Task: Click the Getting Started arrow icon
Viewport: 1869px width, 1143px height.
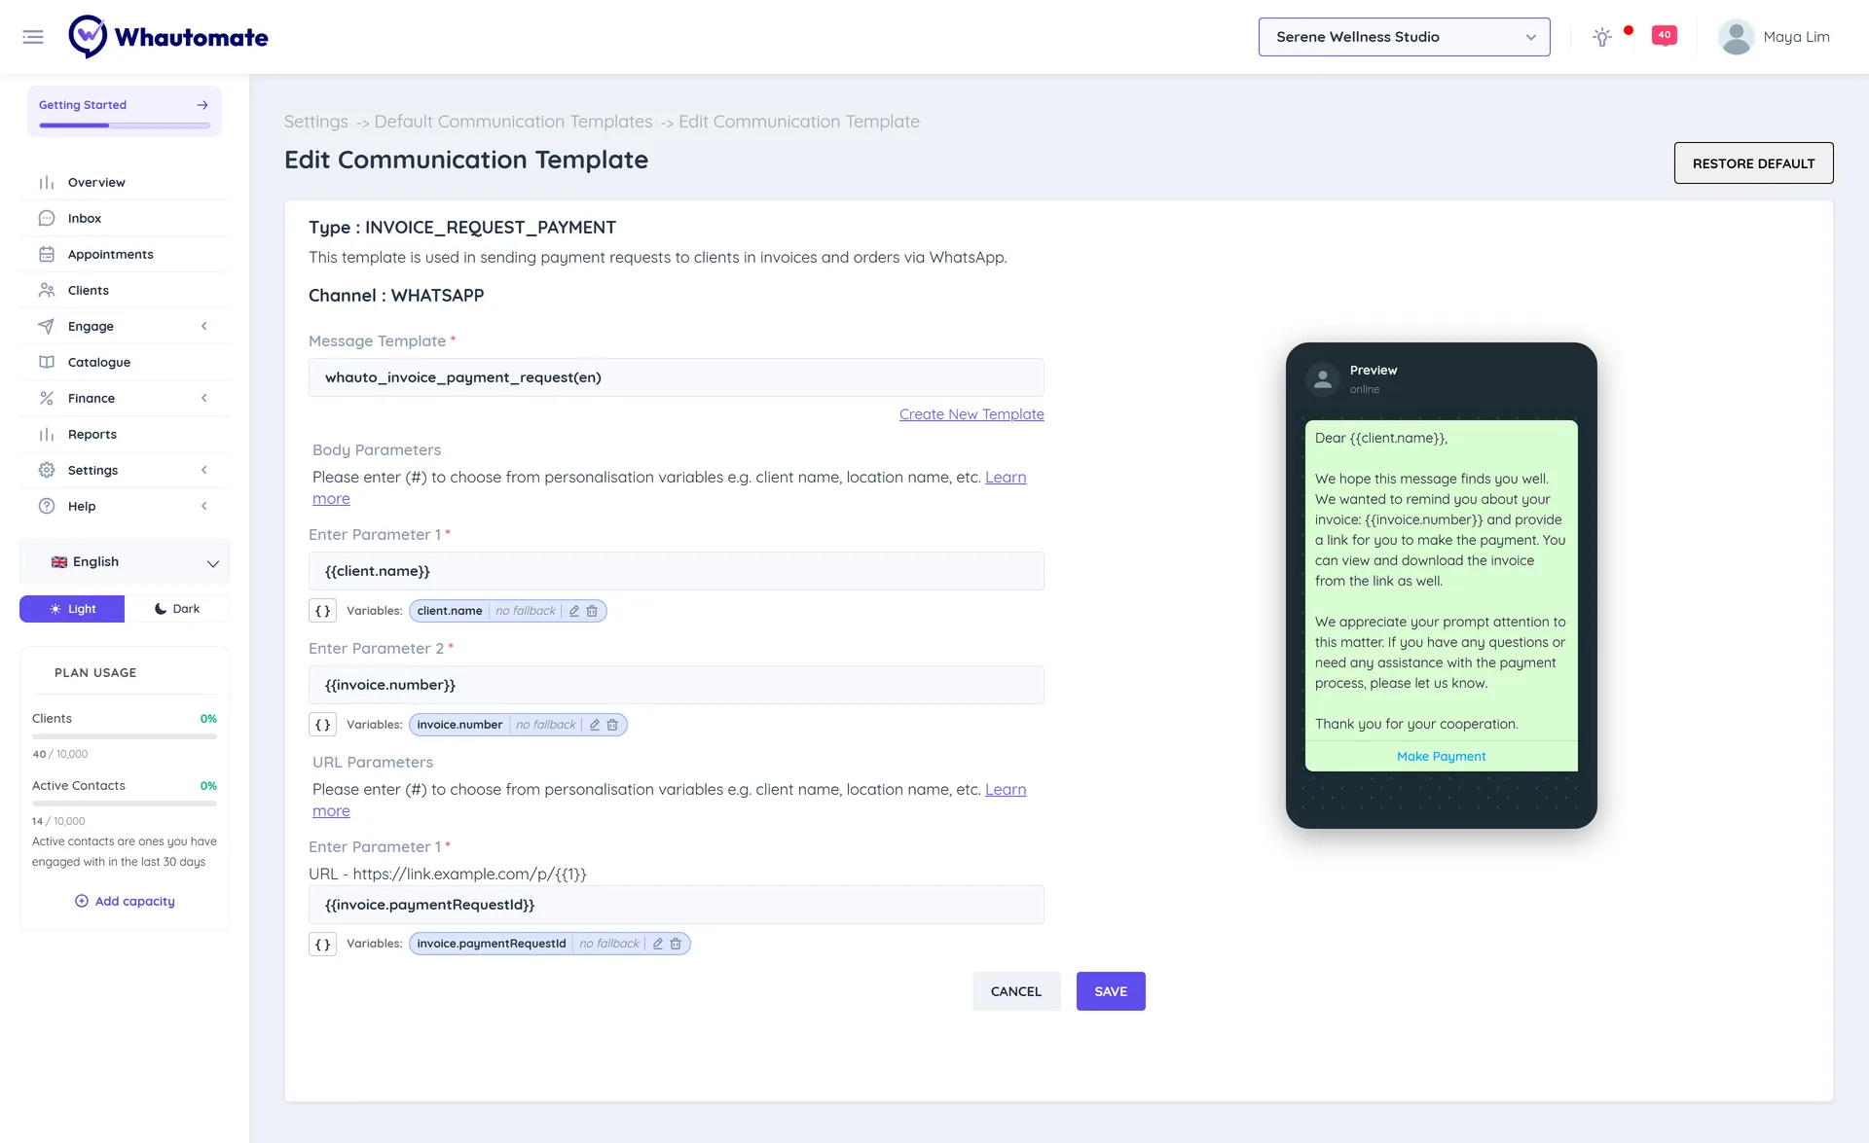Action: [202, 105]
